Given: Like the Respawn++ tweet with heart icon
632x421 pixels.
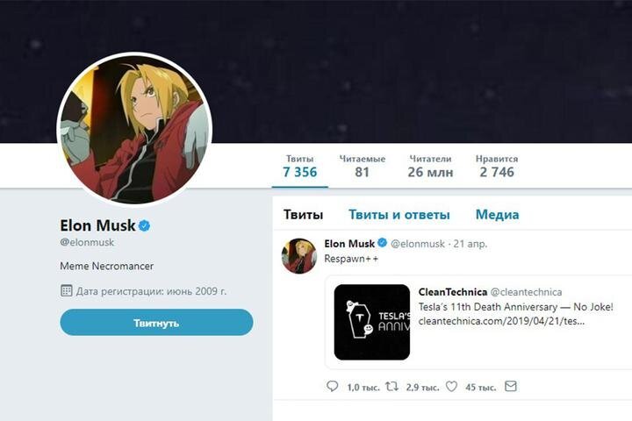Looking at the screenshot, I should tap(451, 386).
